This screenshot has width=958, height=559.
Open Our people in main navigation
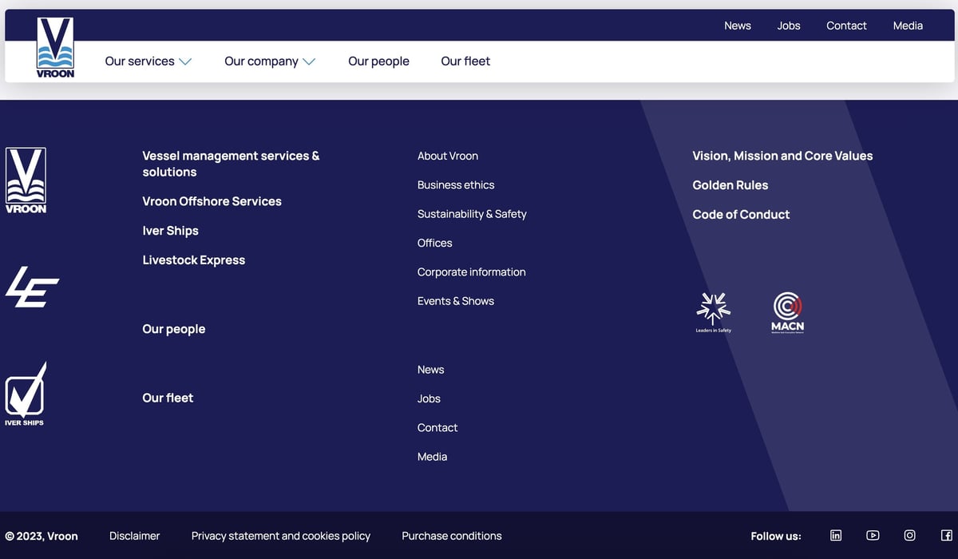tap(378, 61)
